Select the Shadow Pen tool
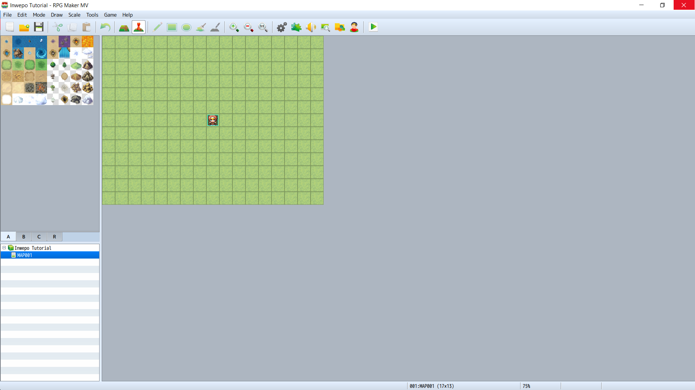 [x=215, y=27]
